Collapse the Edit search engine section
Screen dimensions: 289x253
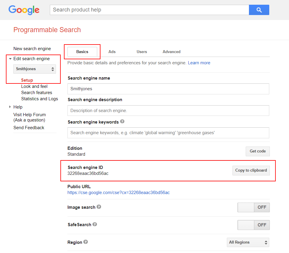coord(11,59)
